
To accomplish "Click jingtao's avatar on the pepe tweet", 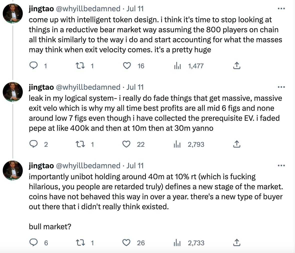I will pos(13,92).
